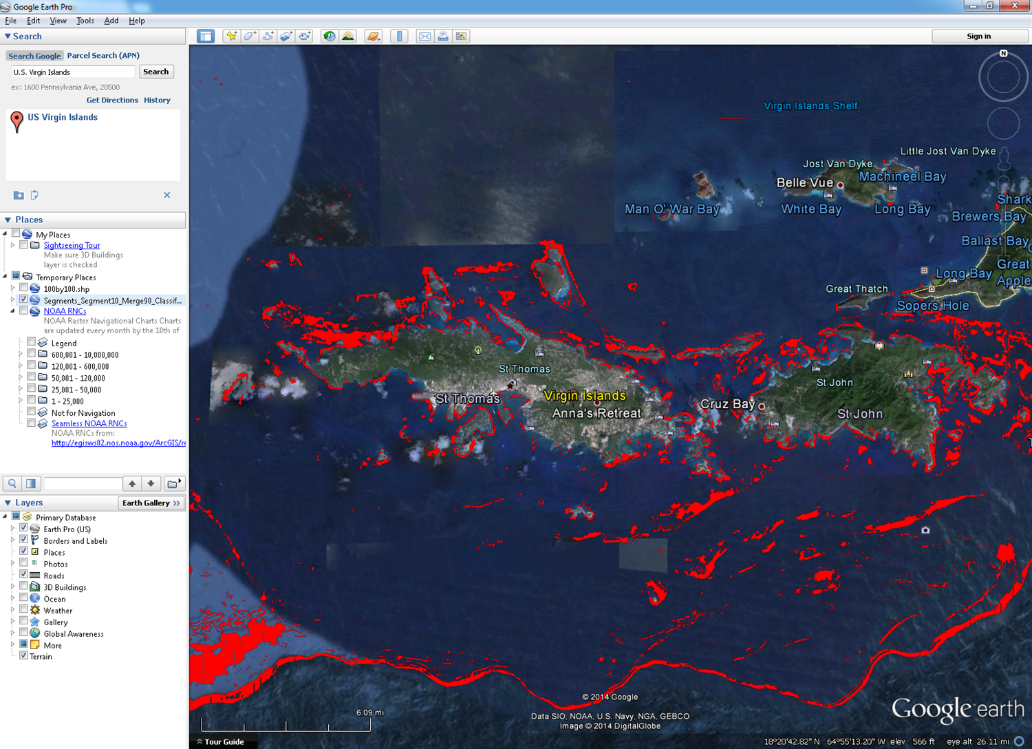Screen dimensions: 1032x749
Task: Toggle the sunlight icon in toolbar
Action: point(348,36)
